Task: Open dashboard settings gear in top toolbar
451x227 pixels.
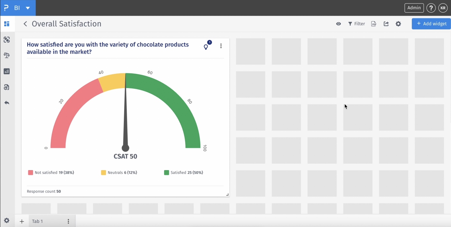Action: [398, 24]
